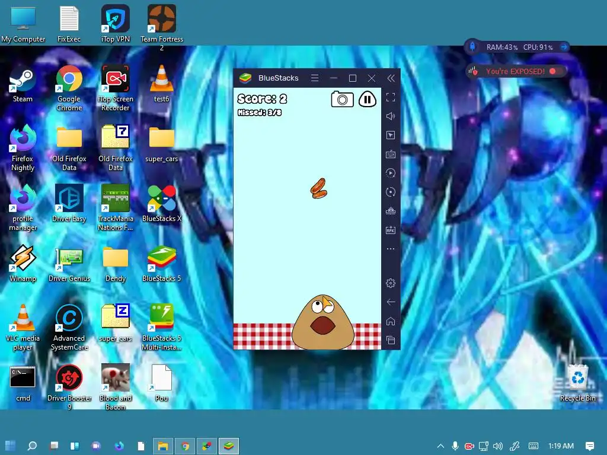607x455 pixels.
Task: Collapse the BlueStacks sidebar with double chevron
Action: 391,78
